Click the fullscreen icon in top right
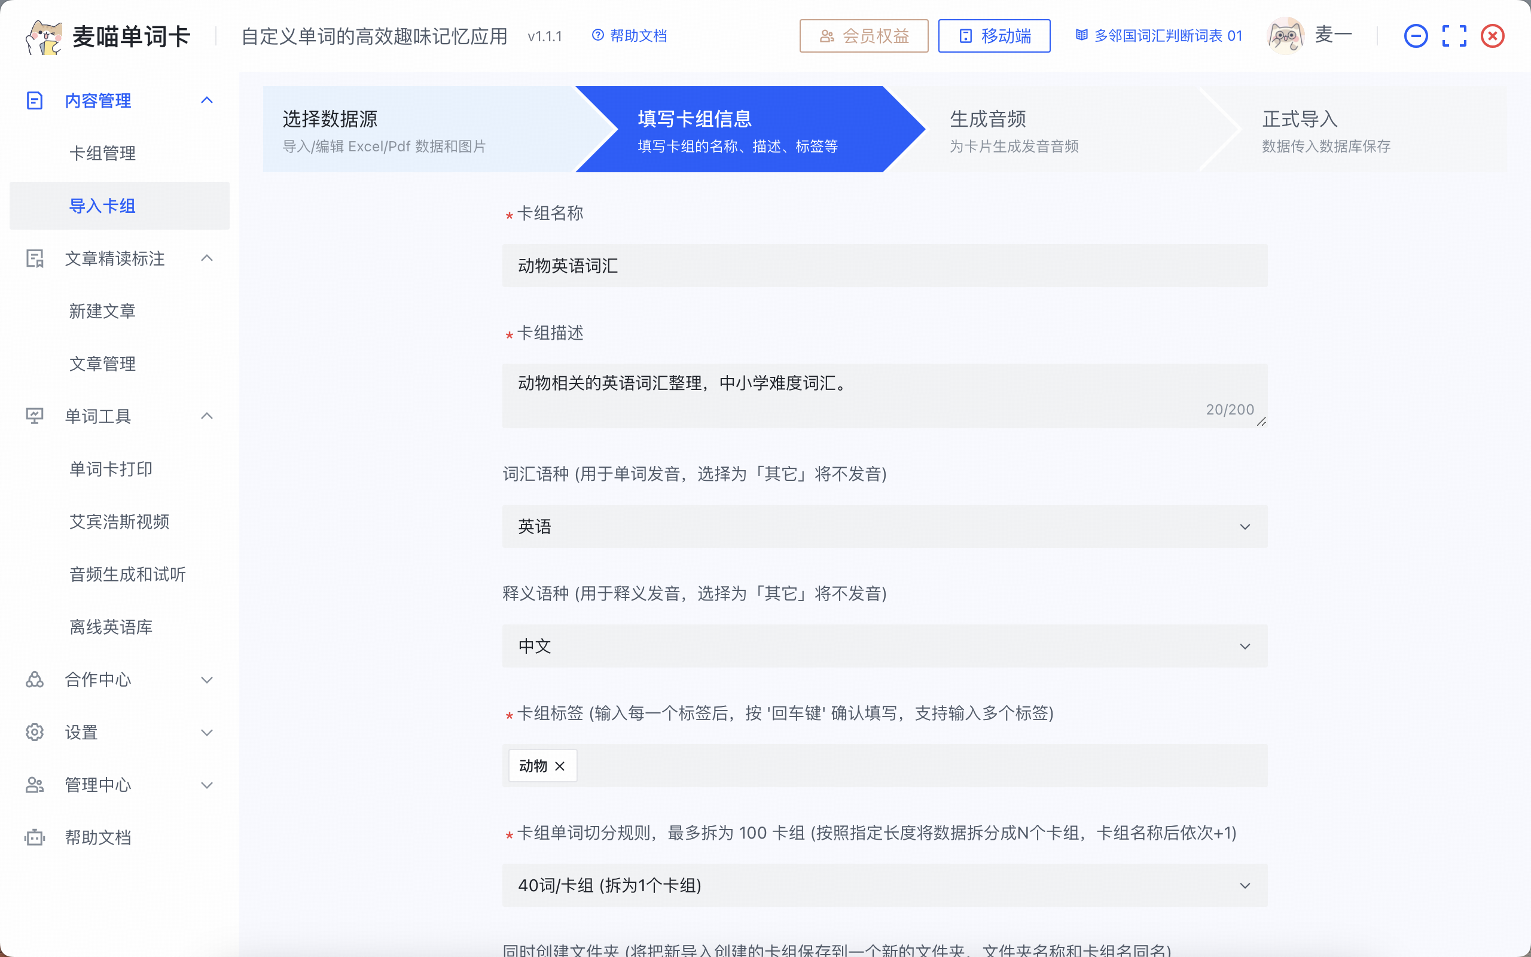1531x957 pixels. [x=1454, y=35]
